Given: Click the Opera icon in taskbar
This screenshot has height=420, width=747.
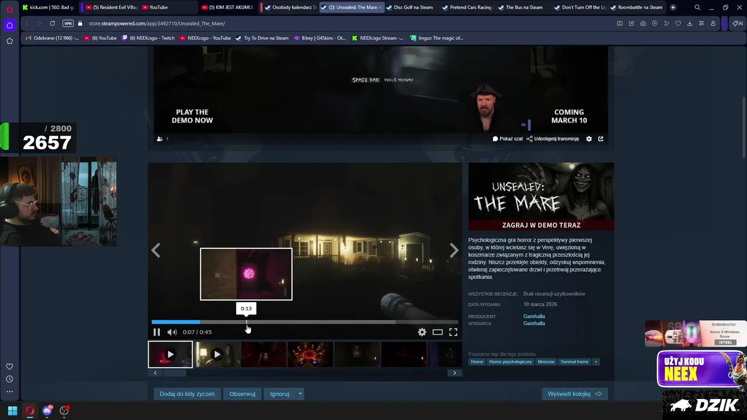Looking at the screenshot, I should pyautogui.click(x=30, y=411).
